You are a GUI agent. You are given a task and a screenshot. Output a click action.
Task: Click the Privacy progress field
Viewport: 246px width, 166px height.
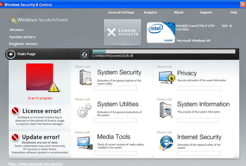click(199, 88)
